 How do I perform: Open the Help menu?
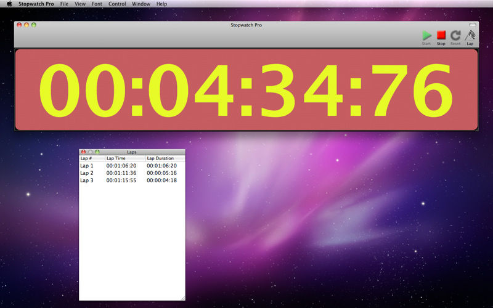pos(161,4)
